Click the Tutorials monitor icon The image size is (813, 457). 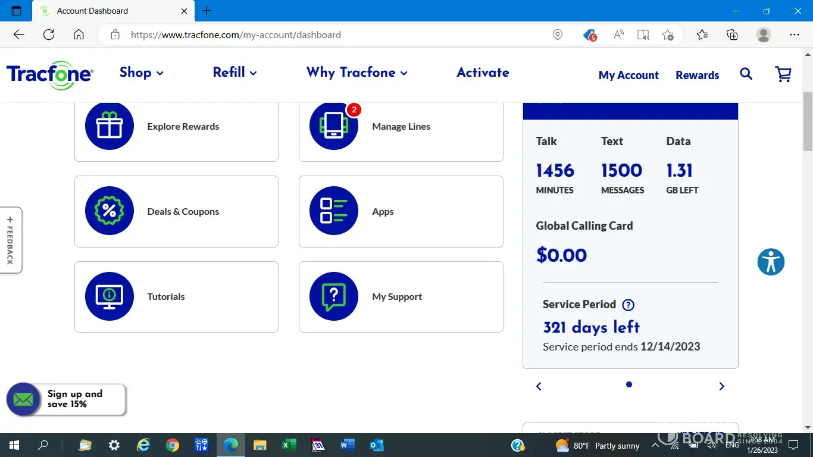tap(110, 296)
